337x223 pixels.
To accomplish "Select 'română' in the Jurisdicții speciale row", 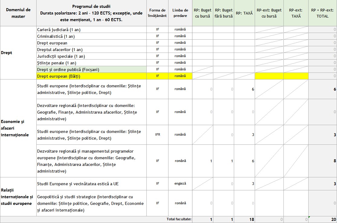I will 180,56.
